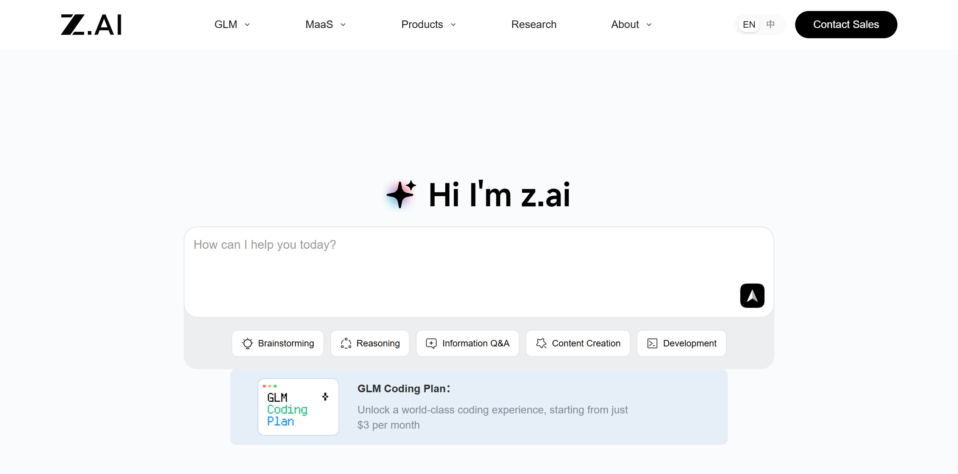
Task: Click the sparkle icon inside the GLM Coding Plan card
Action: [325, 396]
